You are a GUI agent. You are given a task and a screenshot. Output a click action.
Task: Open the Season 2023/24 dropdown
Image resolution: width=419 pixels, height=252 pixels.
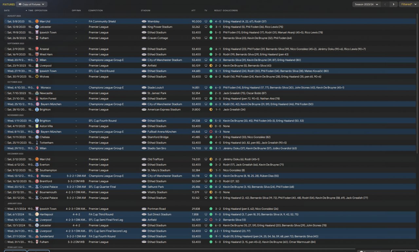(367, 4)
